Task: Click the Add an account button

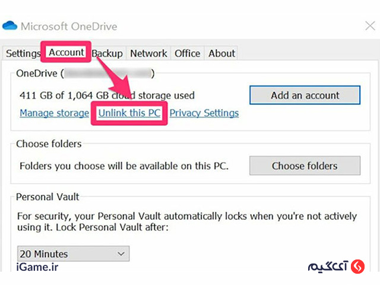Action: (305, 95)
